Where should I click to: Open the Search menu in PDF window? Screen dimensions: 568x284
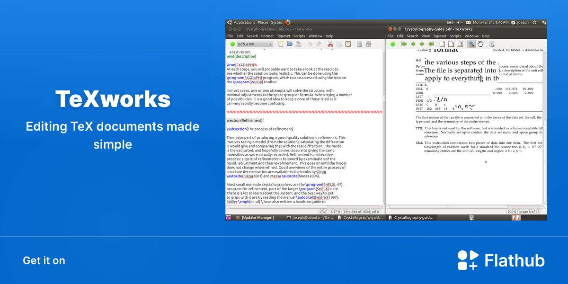coord(412,36)
